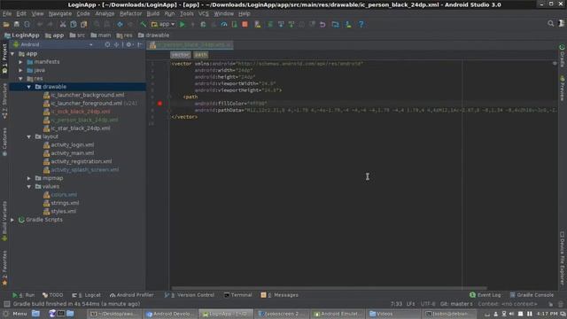The image size is (567, 319).
Task: Open the Event Log button
Action: tap(485, 295)
